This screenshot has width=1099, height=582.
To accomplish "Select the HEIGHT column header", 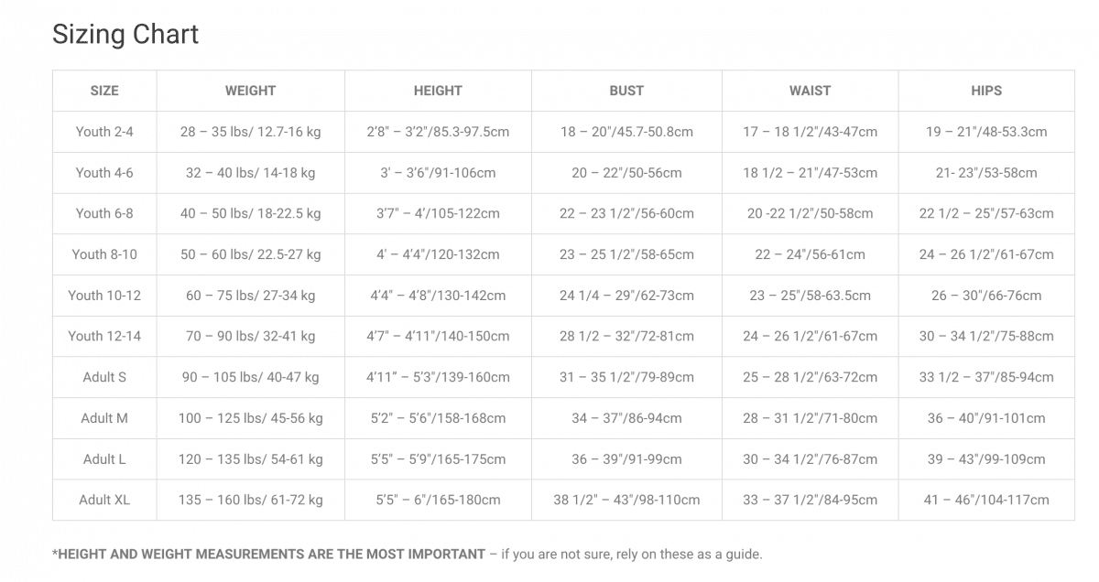I will 438,91.
